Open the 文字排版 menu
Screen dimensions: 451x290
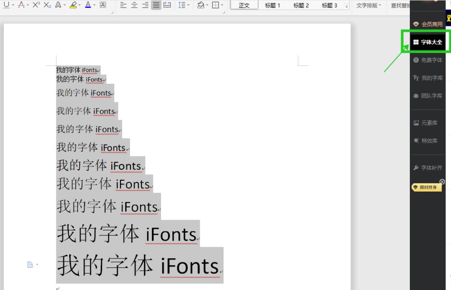point(368,5)
